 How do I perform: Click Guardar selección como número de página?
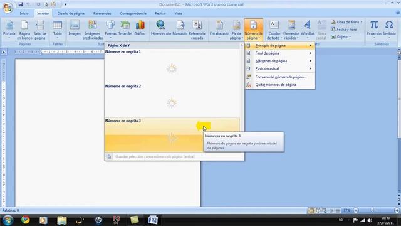click(x=174, y=156)
